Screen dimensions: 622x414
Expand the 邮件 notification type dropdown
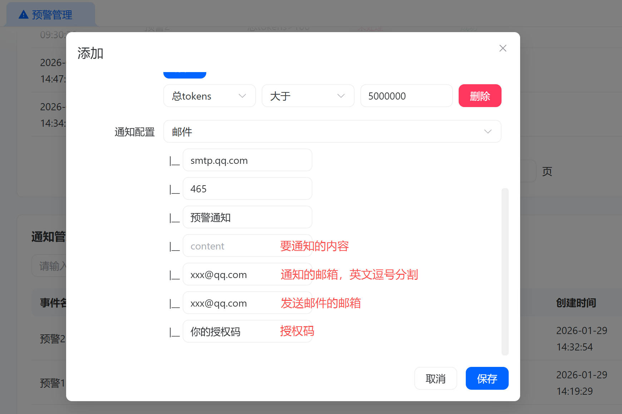click(332, 131)
